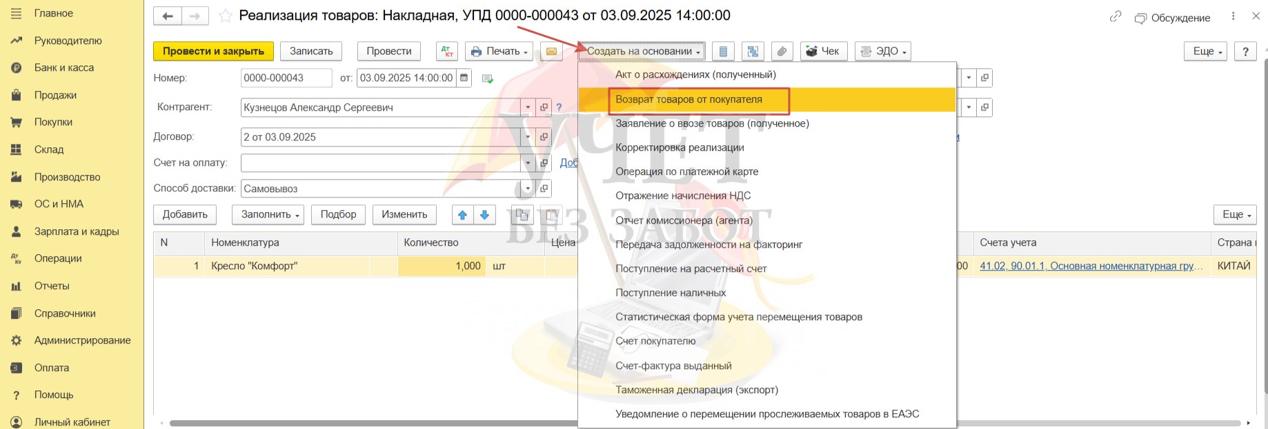Open the Операции Дт/Кт sidebar icon

click(17, 258)
